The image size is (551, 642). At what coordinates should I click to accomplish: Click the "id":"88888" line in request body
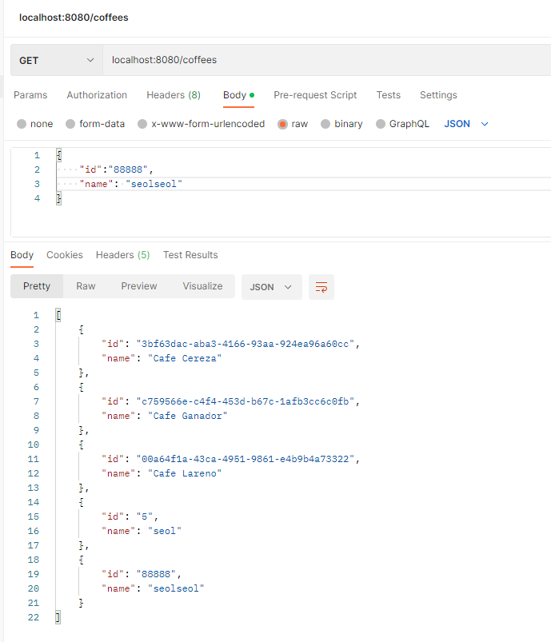coord(116,169)
